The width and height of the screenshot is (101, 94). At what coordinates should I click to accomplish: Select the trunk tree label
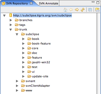click(23, 29)
